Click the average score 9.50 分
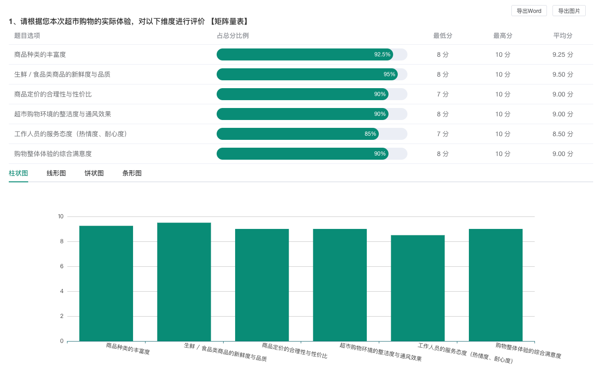The height and width of the screenshot is (372, 601). [563, 74]
